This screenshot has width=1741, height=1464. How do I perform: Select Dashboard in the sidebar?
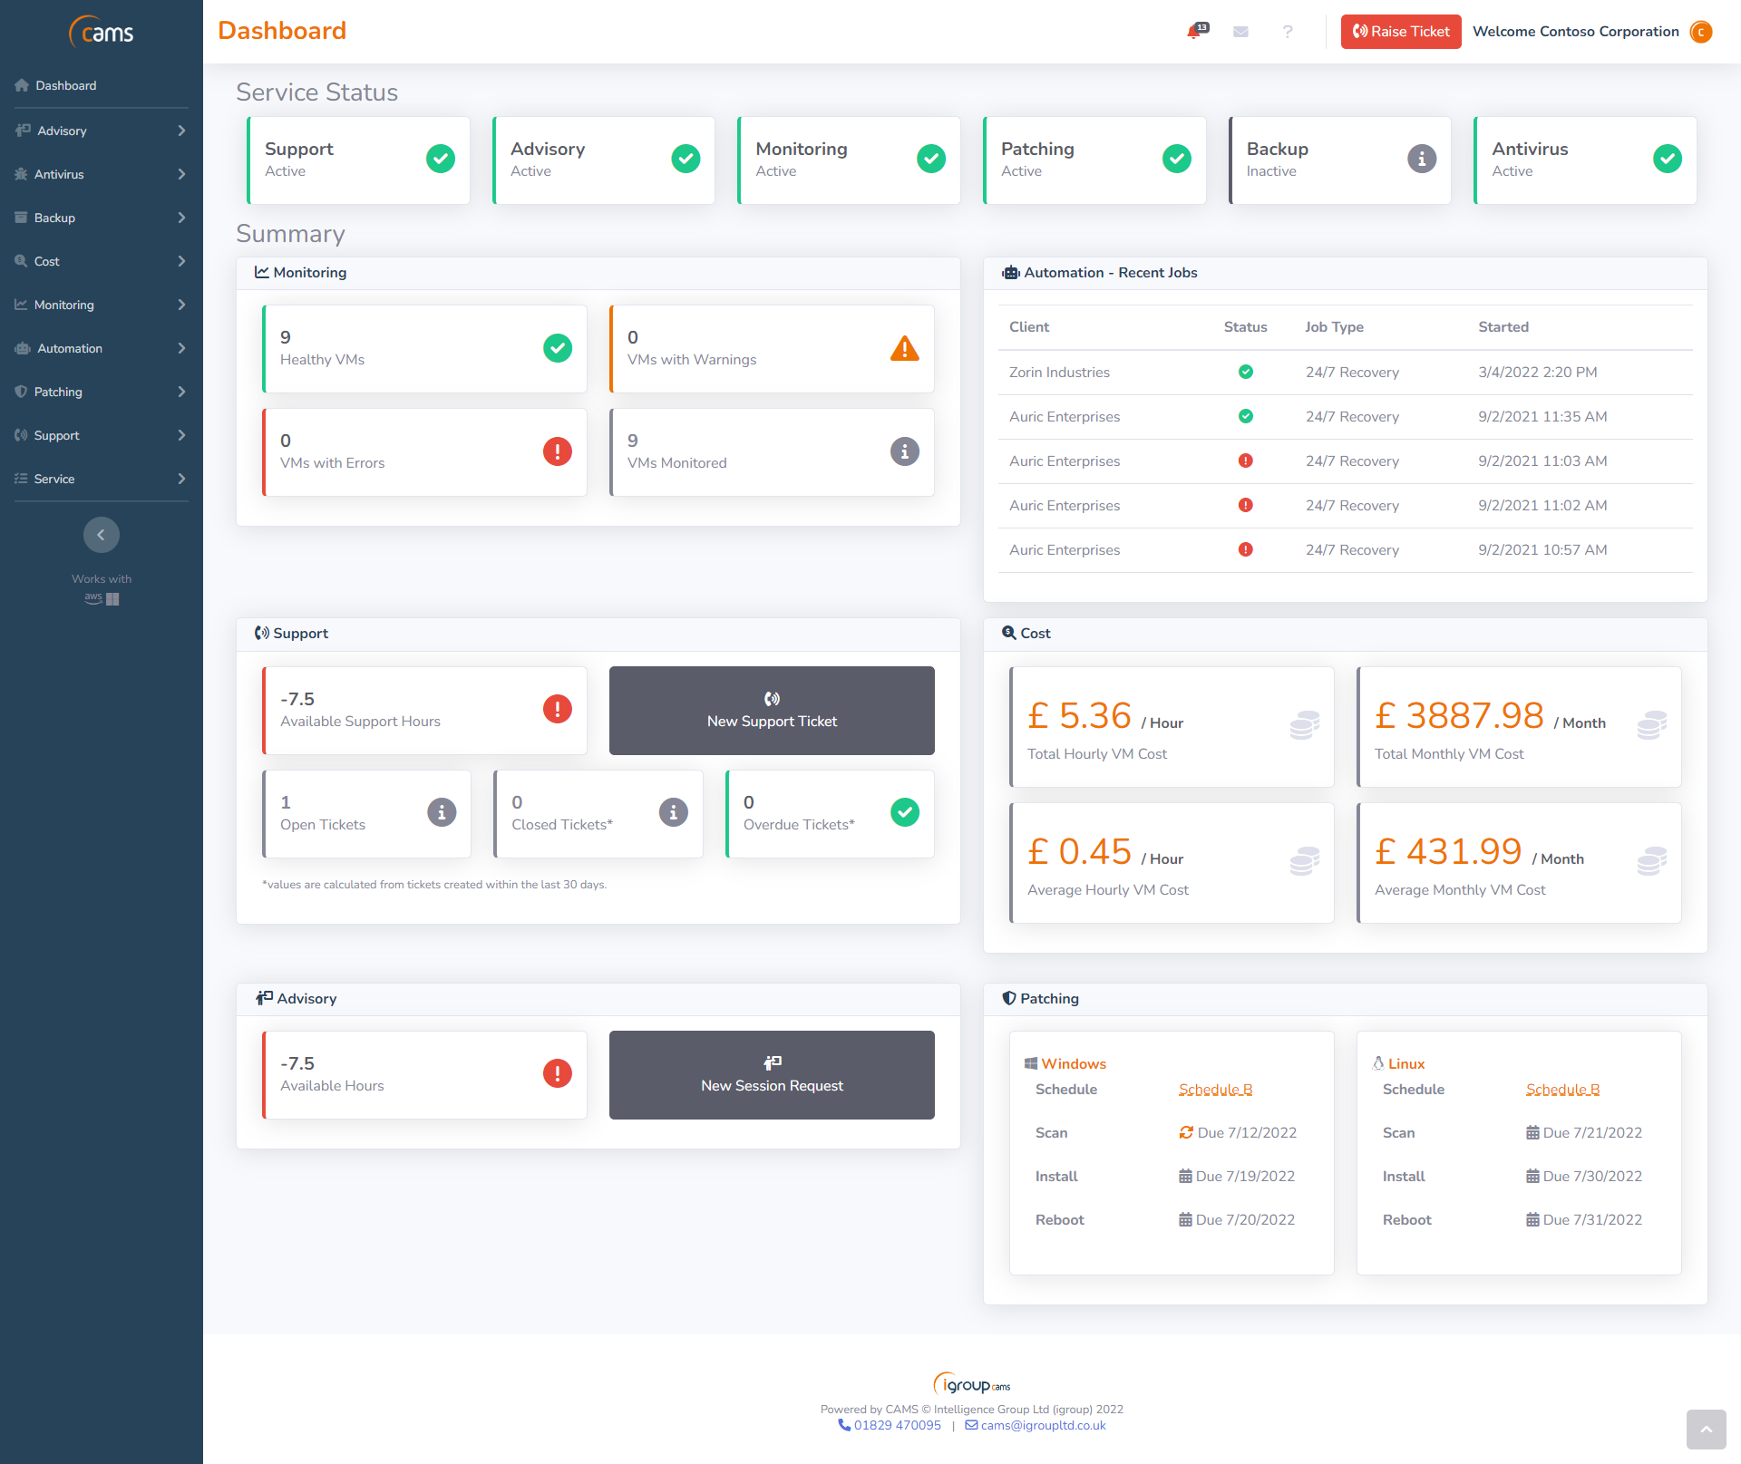(x=65, y=85)
